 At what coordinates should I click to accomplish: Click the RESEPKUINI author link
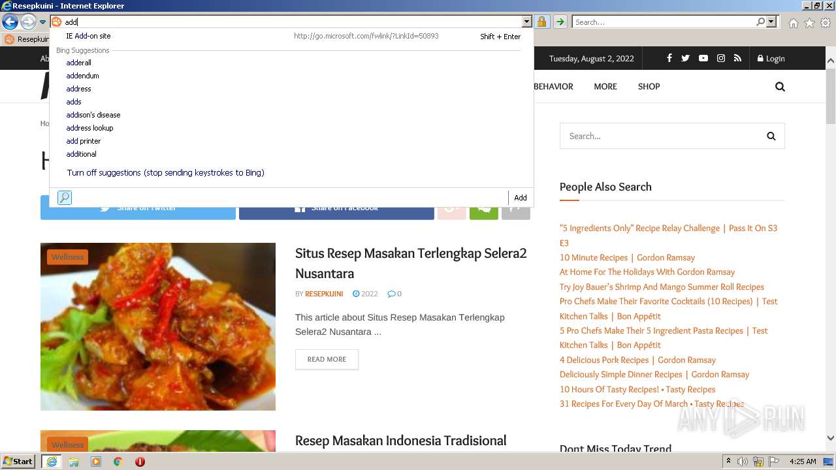click(x=324, y=294)
